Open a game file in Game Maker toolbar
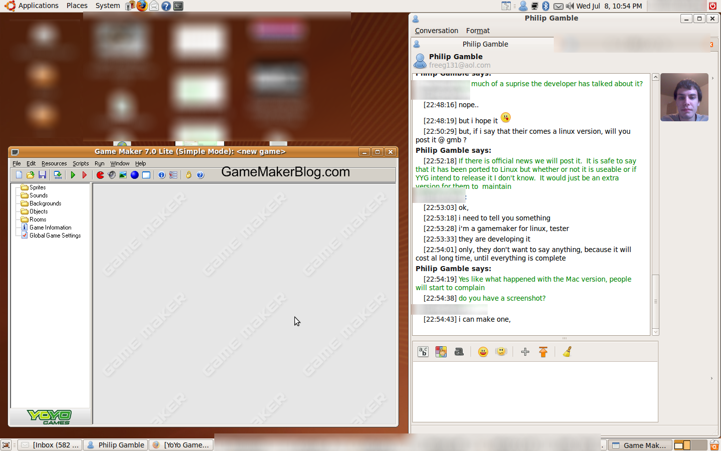Screen dimensions: 721x451 pyautogui.click(x=31, y=175)
